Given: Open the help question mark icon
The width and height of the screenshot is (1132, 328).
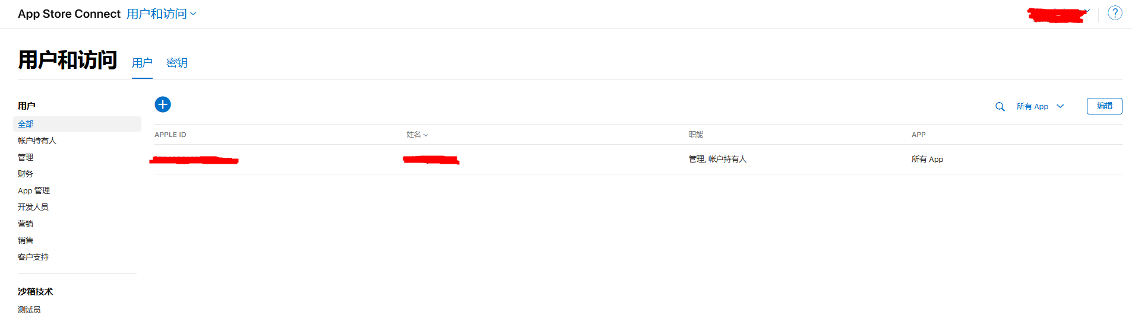Looking at the screenshot, I should click(x=1115, y=13).
